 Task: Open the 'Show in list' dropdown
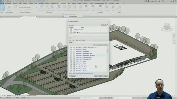pyautogui.click(x=92, y=40)
